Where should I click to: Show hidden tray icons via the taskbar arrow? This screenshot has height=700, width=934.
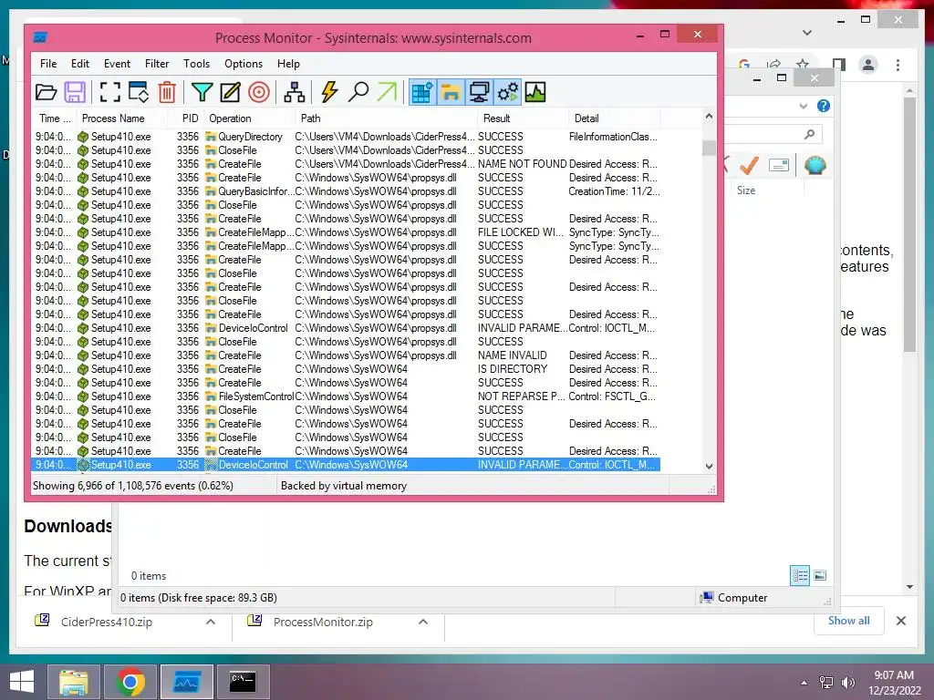pyautogui.click(x=804, y=683)
